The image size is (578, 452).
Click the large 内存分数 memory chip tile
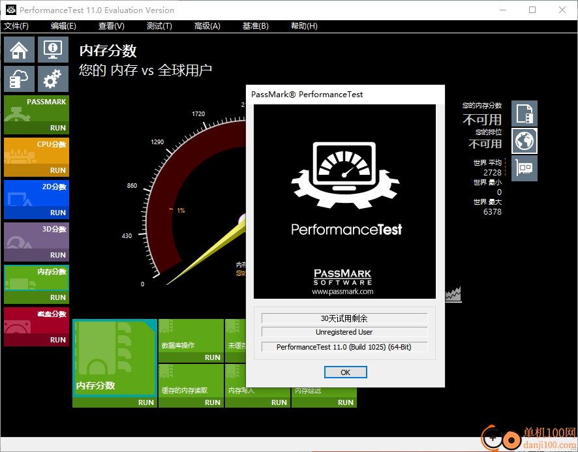[x=115, y=358]
